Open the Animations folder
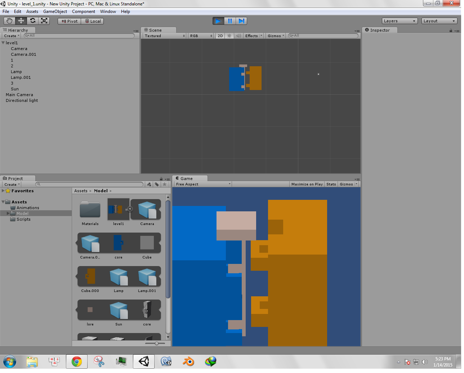The image size is (464, 373). (x=28, y=208)
